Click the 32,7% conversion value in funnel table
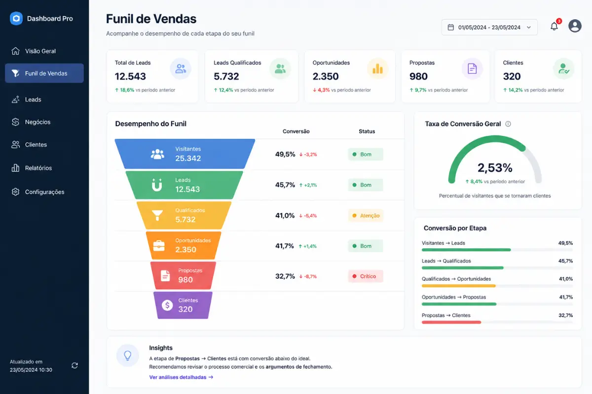Screen dimensions: 592x394 click(285, 276)
